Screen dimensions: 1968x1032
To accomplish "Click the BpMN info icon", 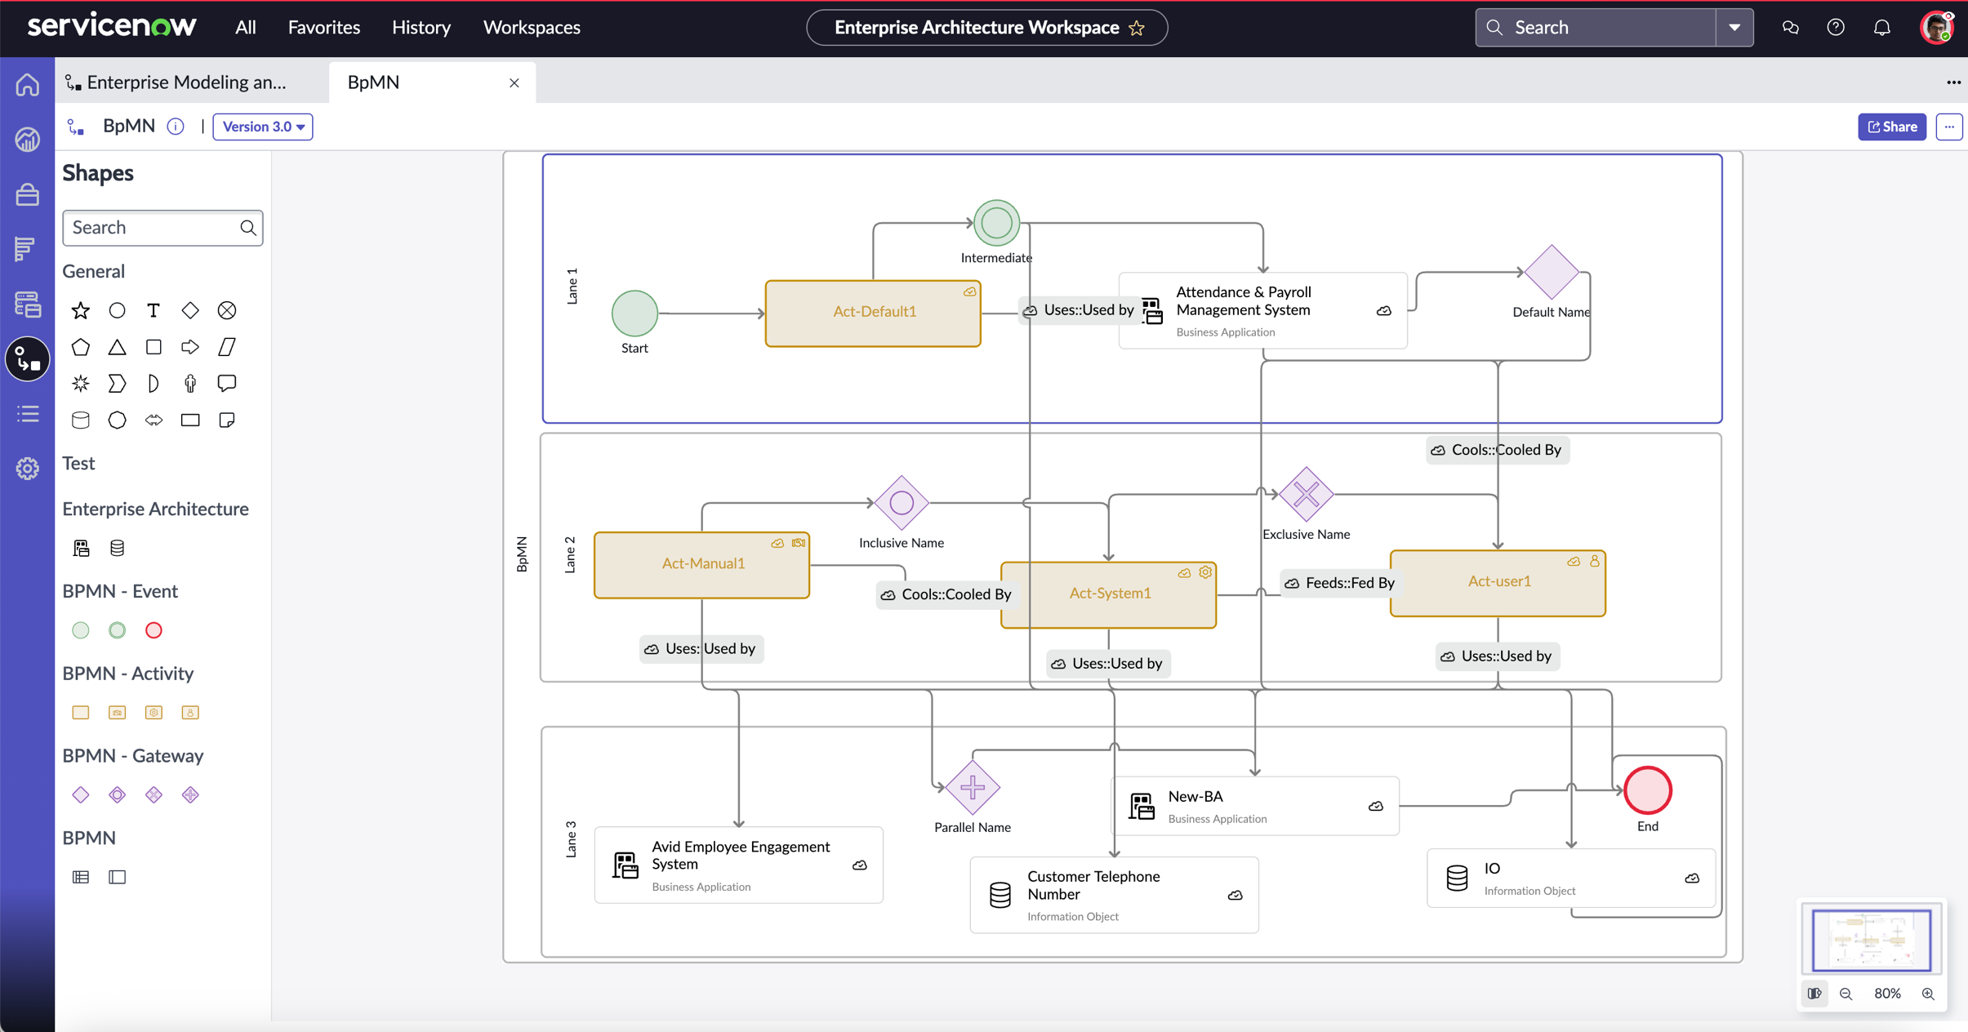I will 175,127.
